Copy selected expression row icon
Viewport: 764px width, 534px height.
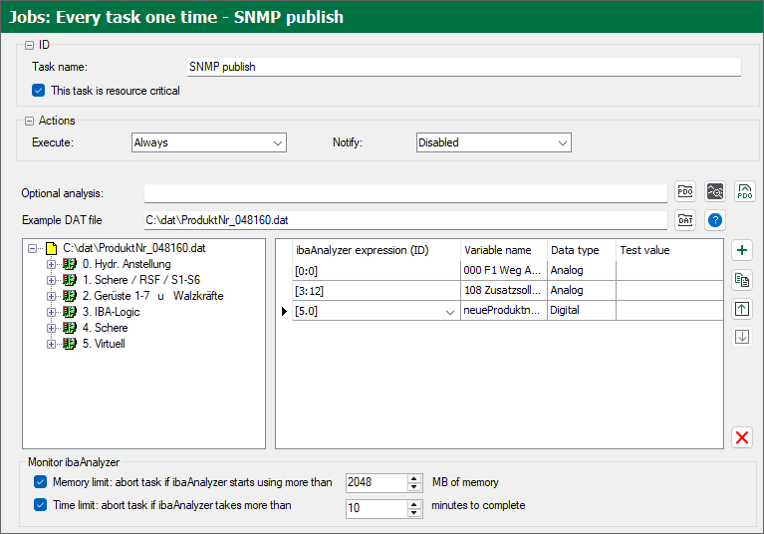point(742,280)
